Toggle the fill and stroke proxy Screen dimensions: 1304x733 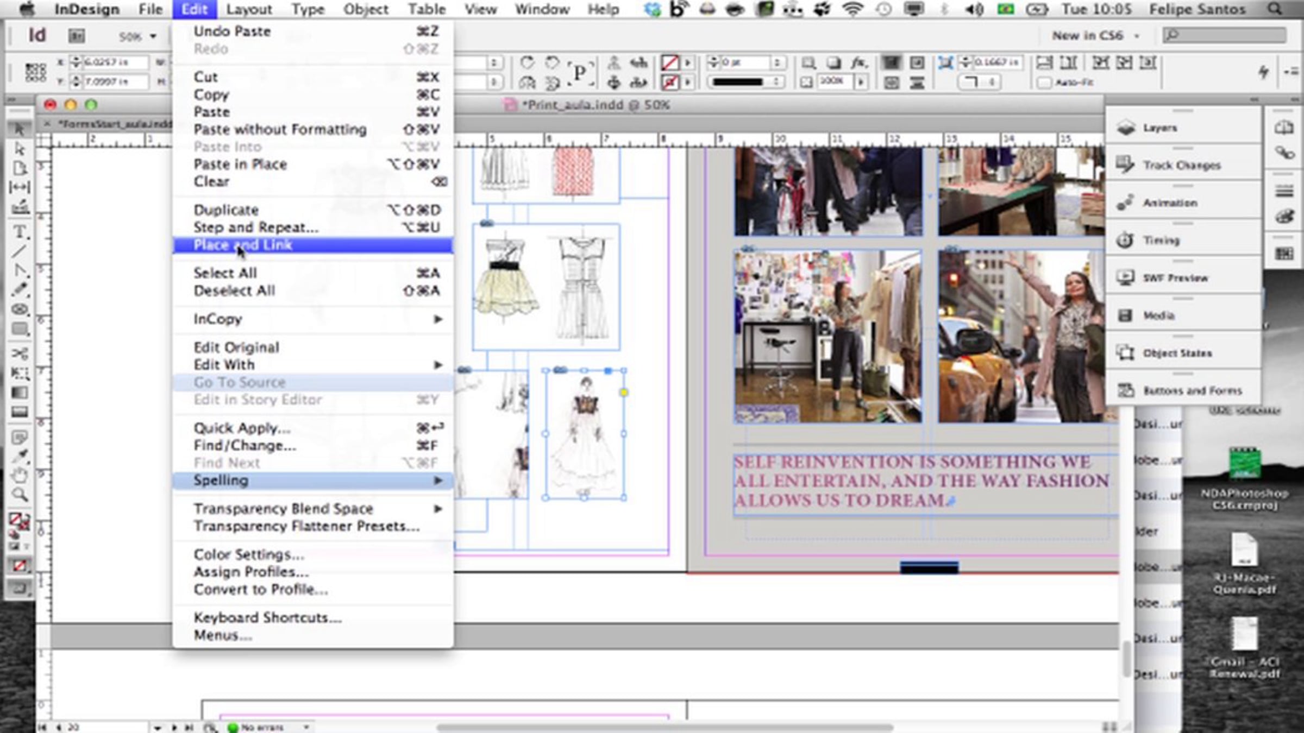[18, 521]
